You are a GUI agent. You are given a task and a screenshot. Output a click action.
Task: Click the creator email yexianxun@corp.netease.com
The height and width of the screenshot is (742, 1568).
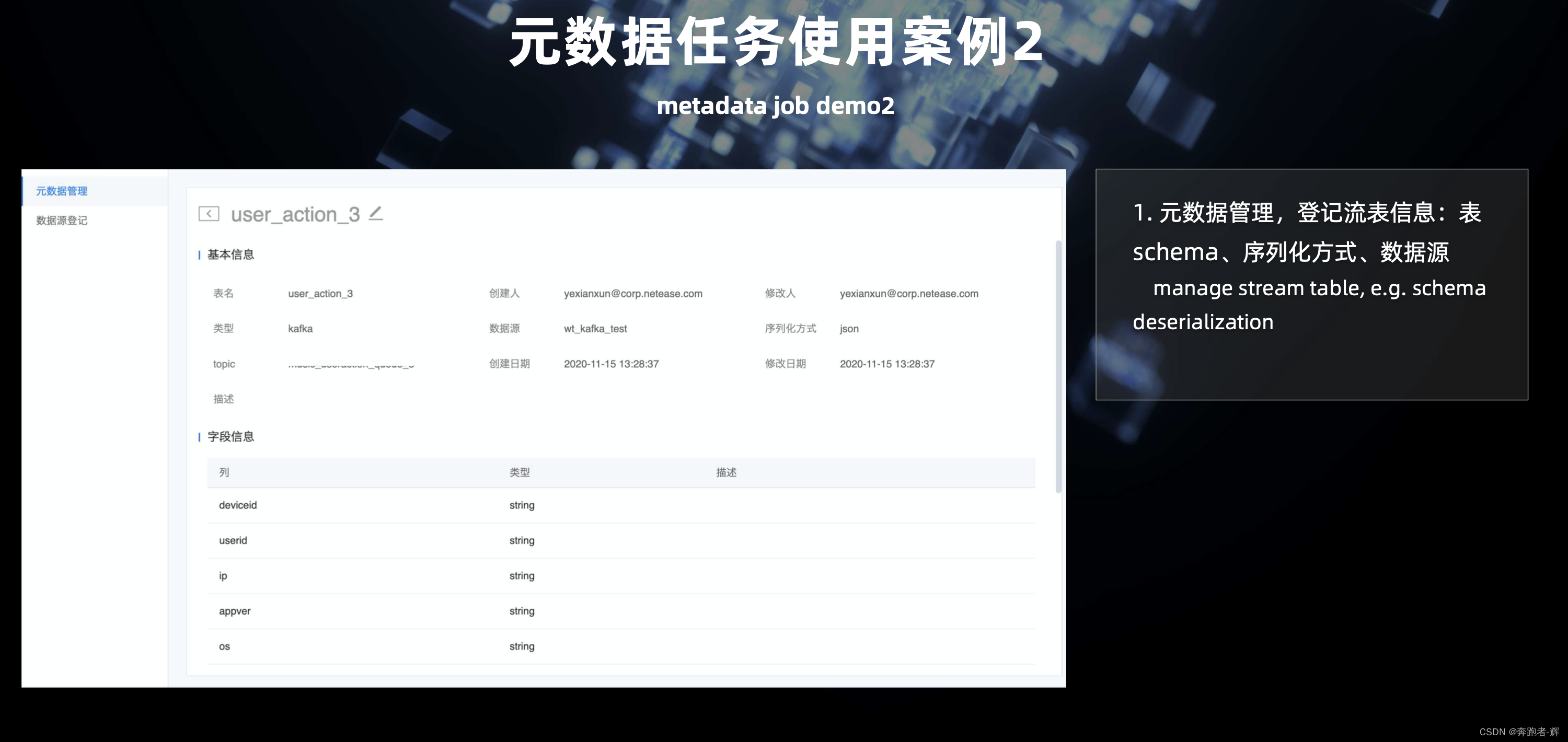(632, 293)
